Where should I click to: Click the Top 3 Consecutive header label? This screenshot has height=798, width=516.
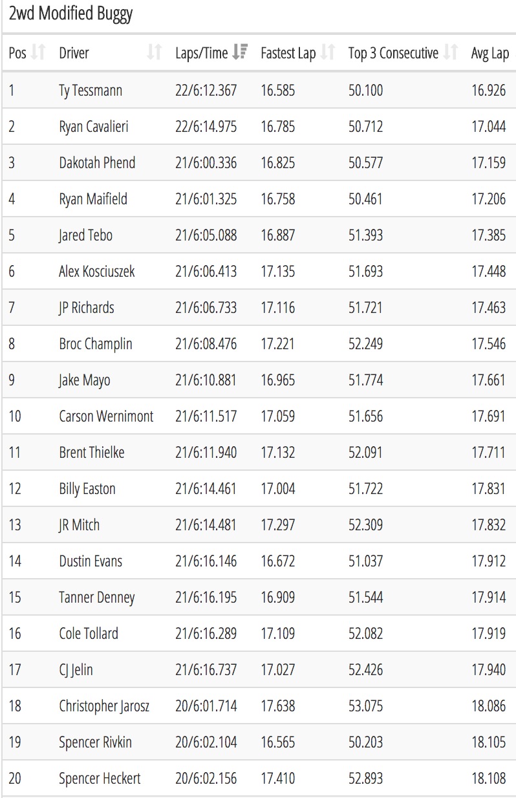[393, 53]
